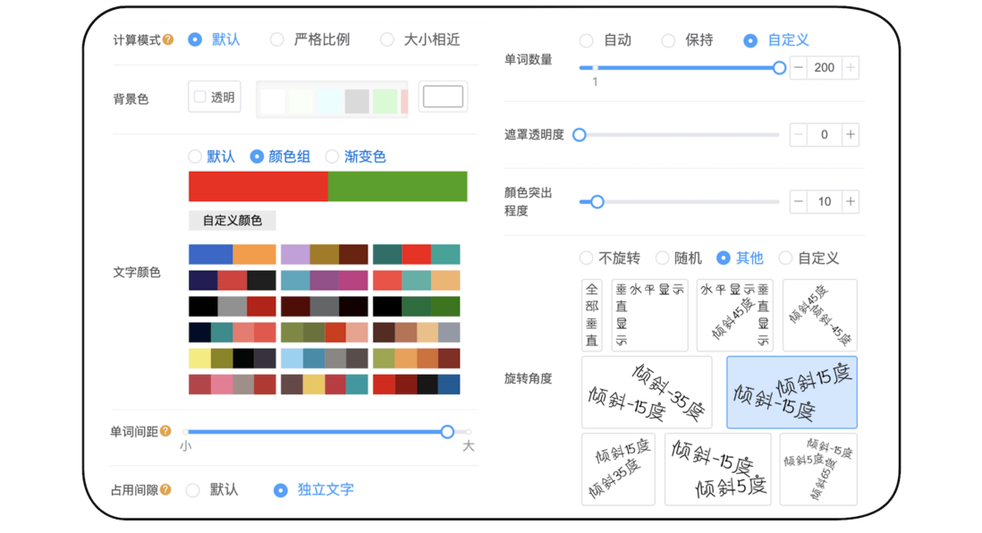Open the help icon beside 计算模式
Image resolution: width=982 pixels, height=533 pixels.
[x=168, y=39]
